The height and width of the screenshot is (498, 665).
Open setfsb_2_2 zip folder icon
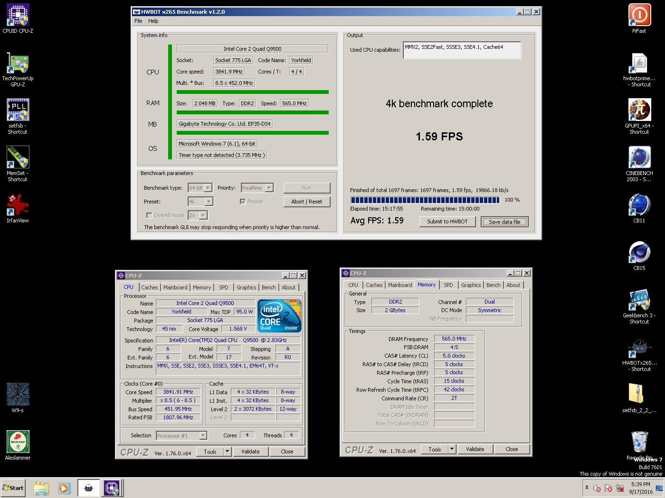click(639, 398)
